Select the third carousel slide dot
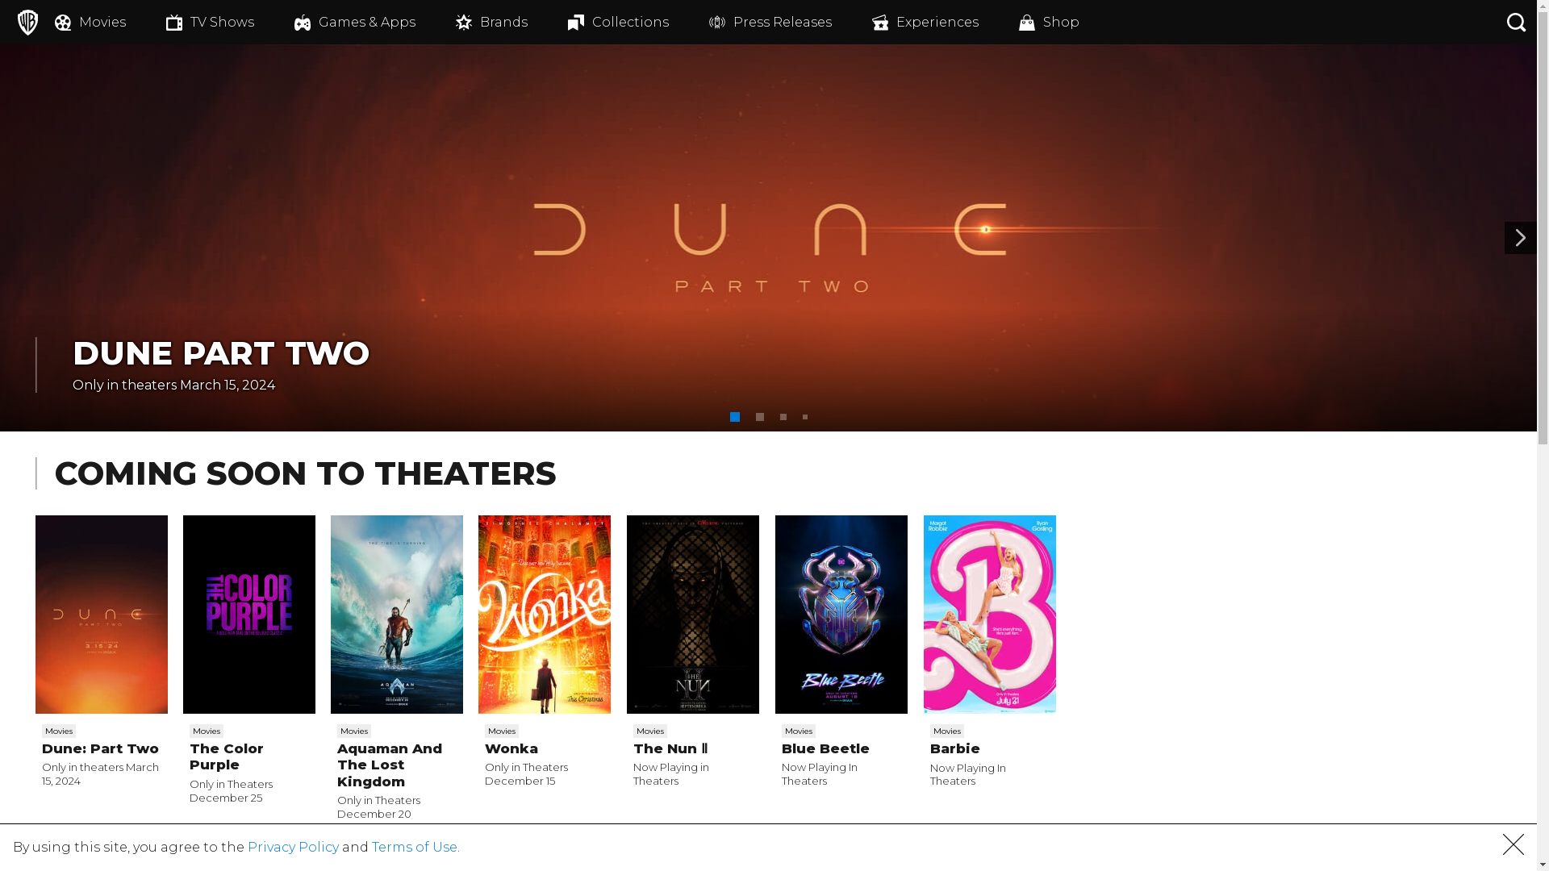Viewport: 1549px width, 871px height. pyautogui.click(x=783, y=417)
